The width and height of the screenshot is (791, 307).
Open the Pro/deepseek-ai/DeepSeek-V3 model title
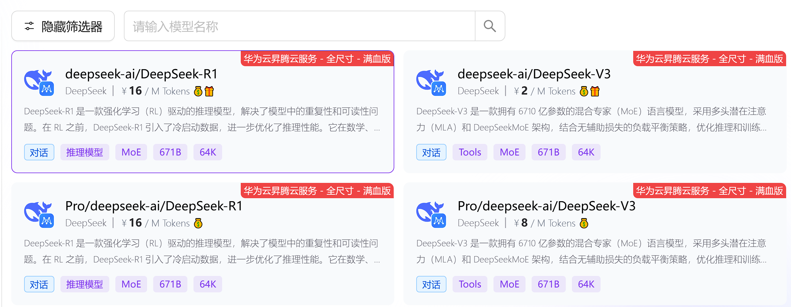546,206
